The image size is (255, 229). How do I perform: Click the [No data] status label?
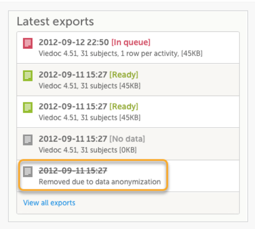(127, 139)
